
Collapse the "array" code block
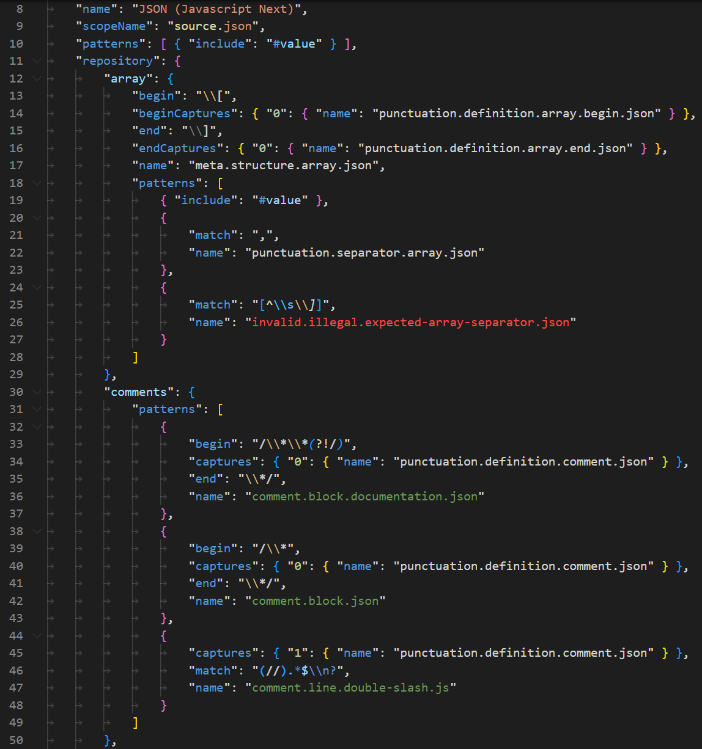click(37, 78)
